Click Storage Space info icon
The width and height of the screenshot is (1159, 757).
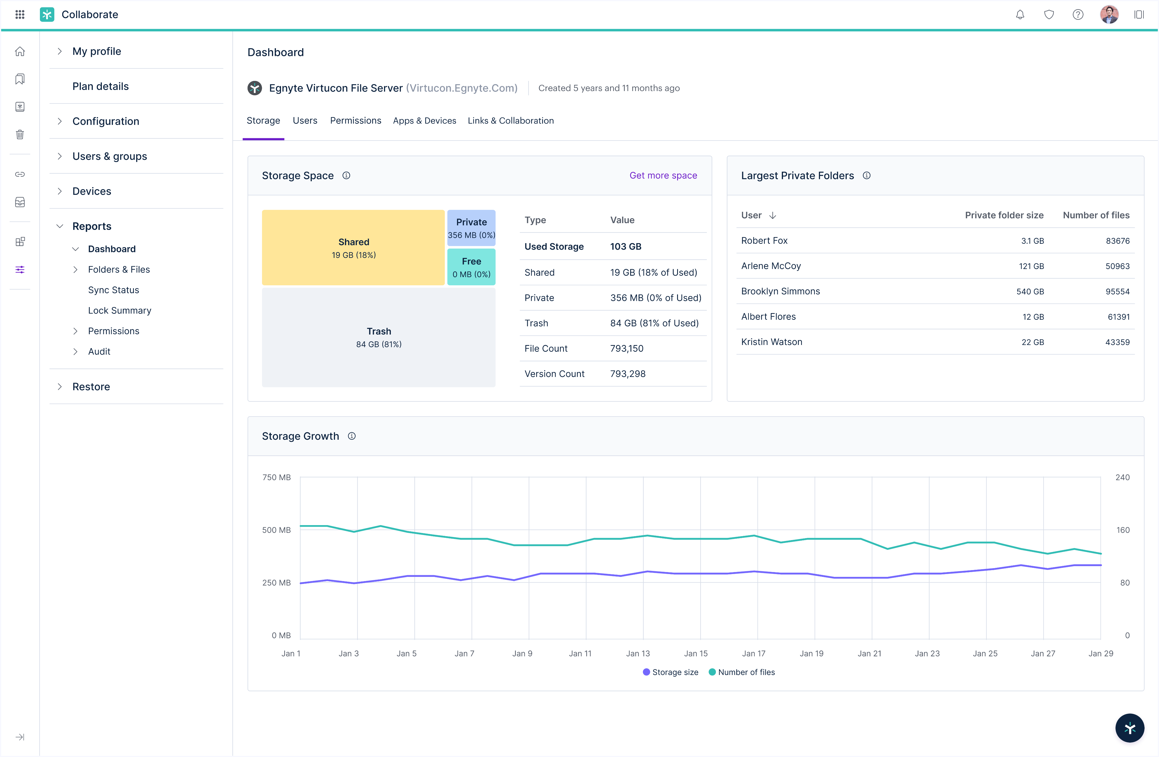[346, 175]
